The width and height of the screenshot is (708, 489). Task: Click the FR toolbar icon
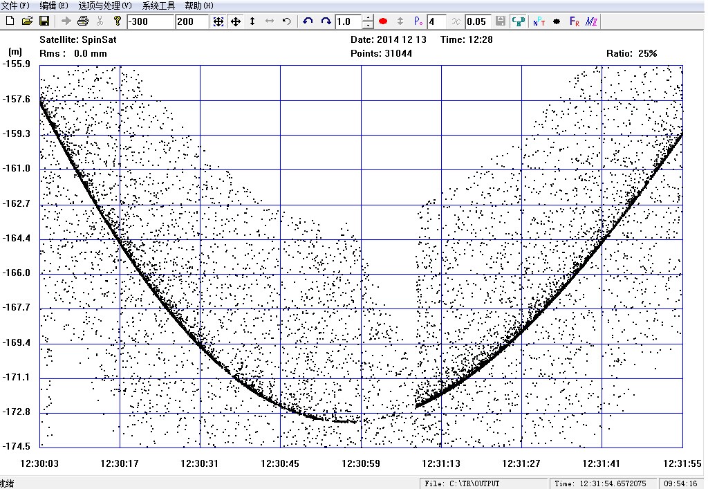(x=575, y=21)
